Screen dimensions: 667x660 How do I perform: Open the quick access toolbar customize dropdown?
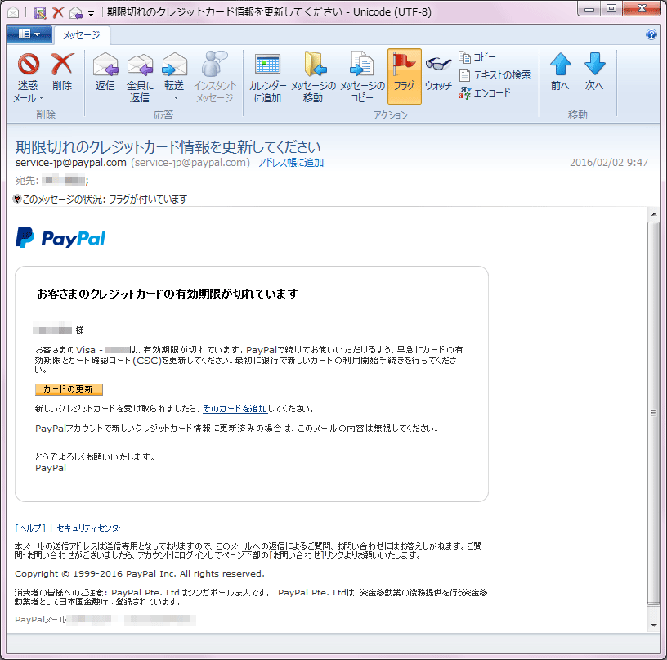click(91, 14)
